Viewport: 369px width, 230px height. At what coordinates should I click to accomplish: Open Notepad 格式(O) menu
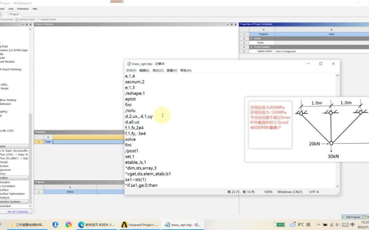click(x=158, y=70)
